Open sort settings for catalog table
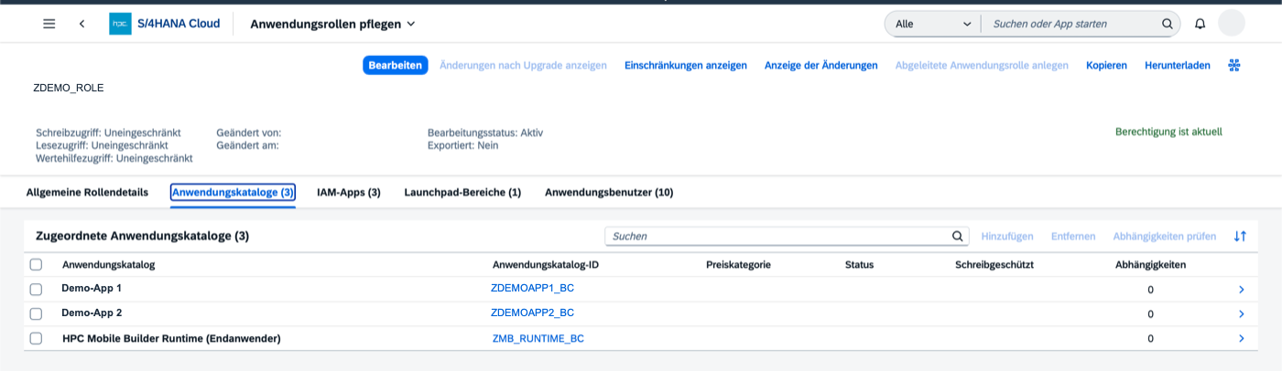 click(x=1240, y=236)
